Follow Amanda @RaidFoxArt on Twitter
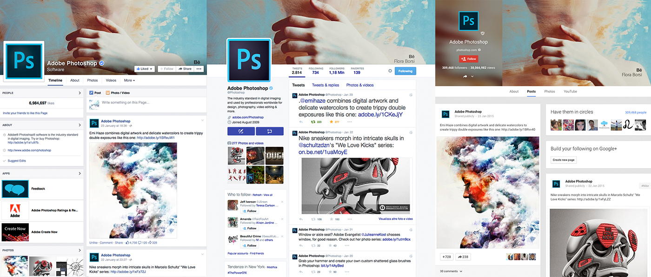 (x=249, y=228)
